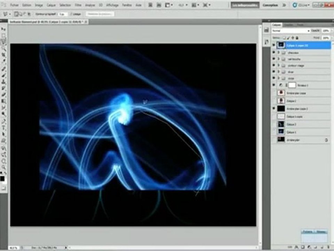334x251 pixels.
Task: Show the Calque 3 copie layer
Action: (274, 116)
